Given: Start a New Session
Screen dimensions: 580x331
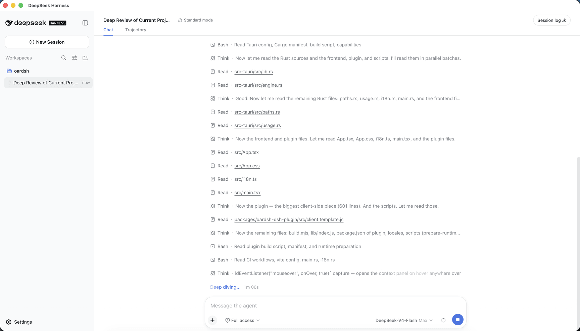Looking at the screenshot, I should tap(47, 42).
